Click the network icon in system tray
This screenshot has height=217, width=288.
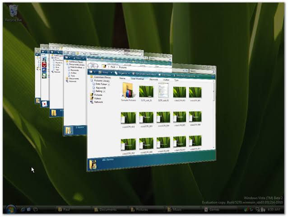tap(258, 209)
